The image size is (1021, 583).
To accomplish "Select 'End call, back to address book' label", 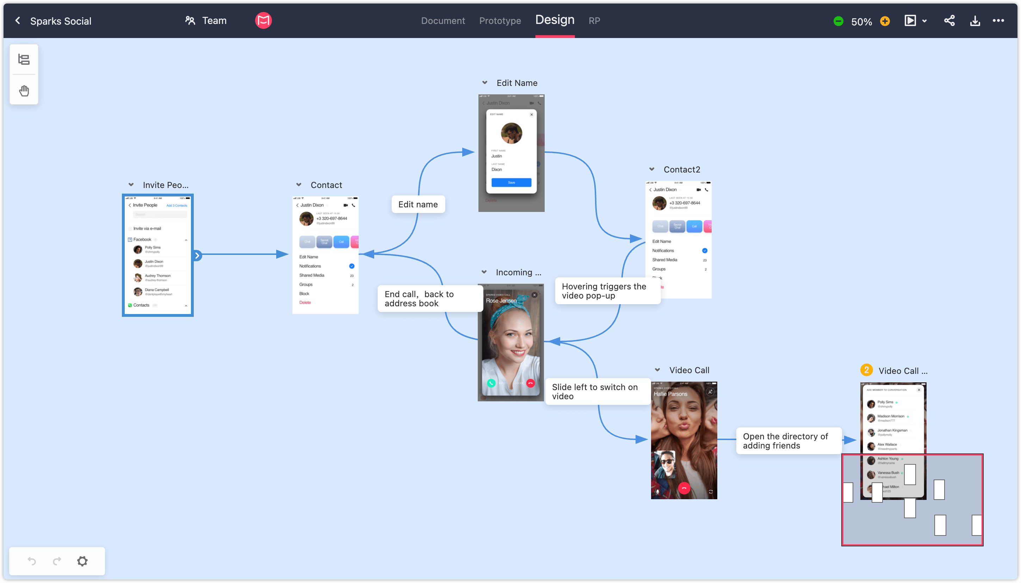I will click(430, 298).
